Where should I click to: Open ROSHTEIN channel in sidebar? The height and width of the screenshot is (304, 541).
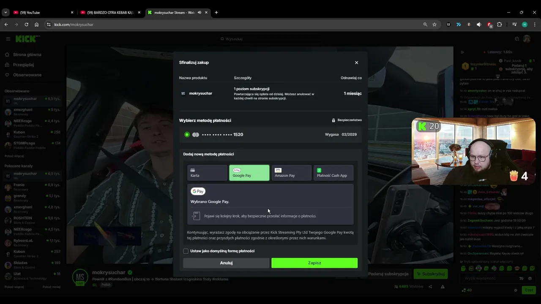pyautogui.click(x=33, y=220)
